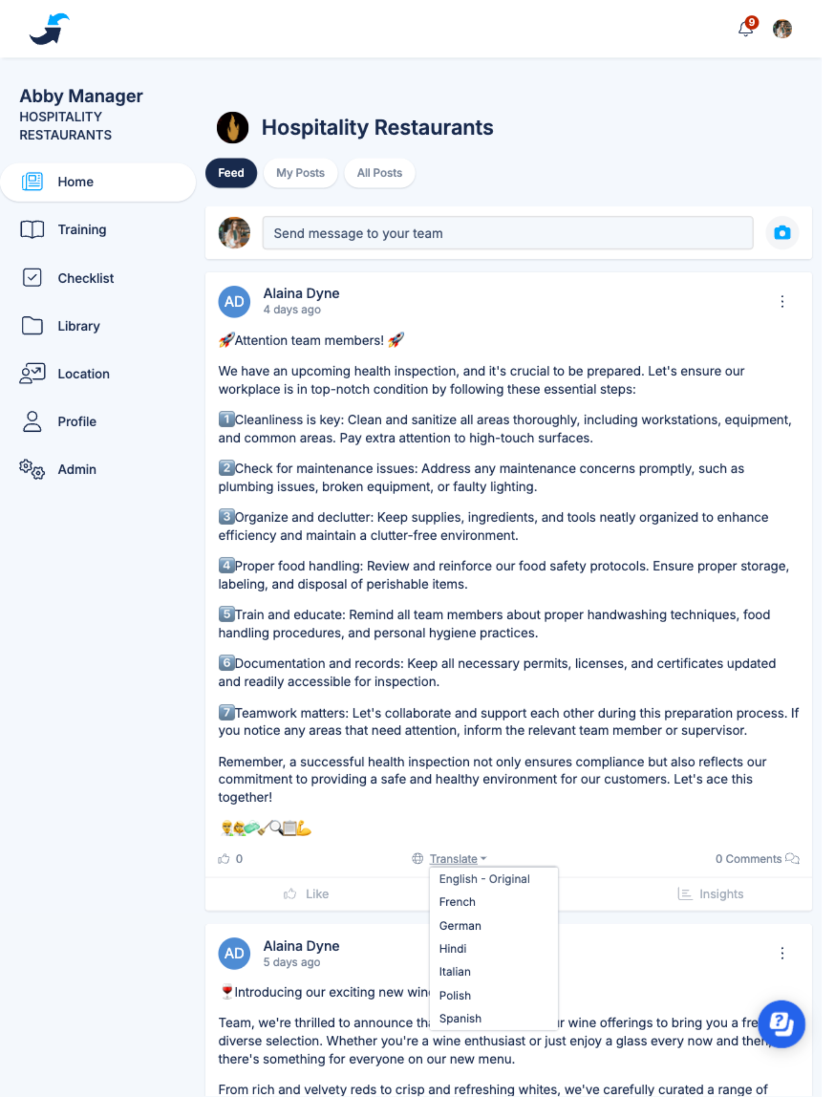This screenshot has width=822, height=1097.
Task: Click the Home icon in sidebar
Action: pos(31,181)
